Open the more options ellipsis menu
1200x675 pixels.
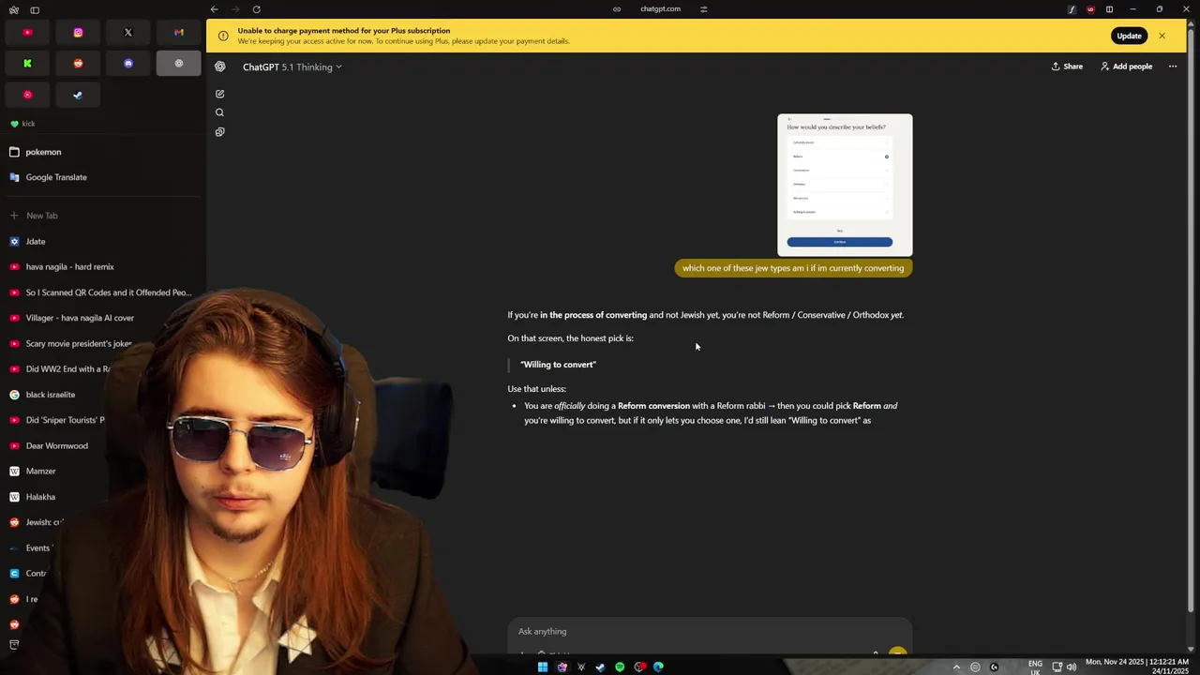click(1172, 67)
